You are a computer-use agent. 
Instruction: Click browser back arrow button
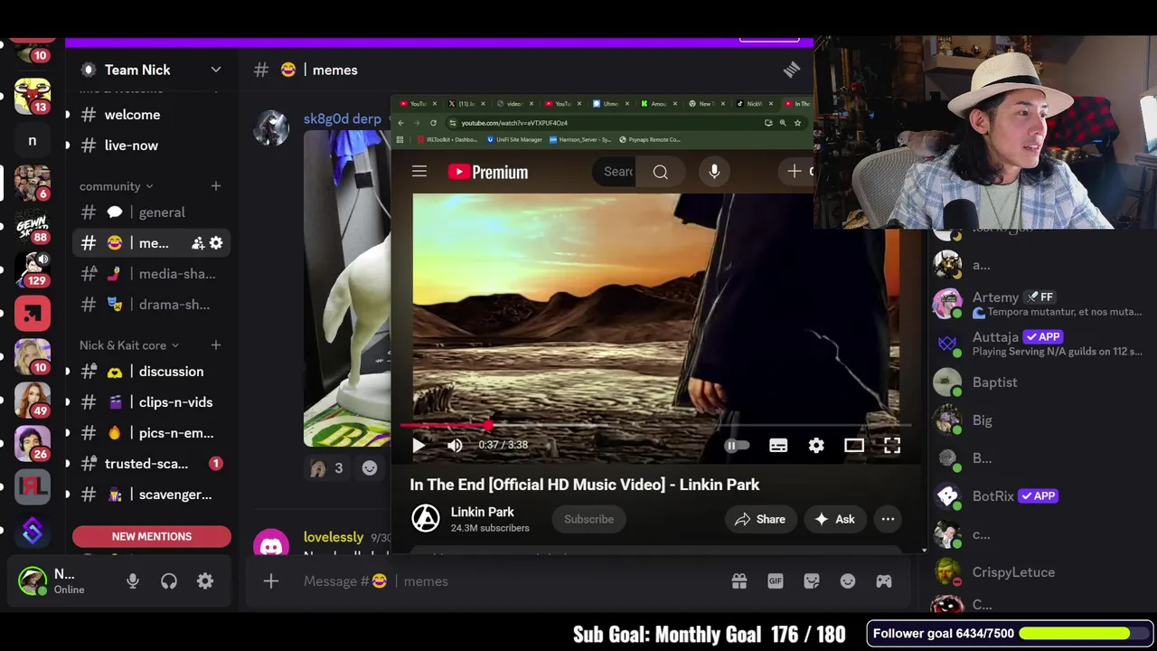click(x=401, y=123)
